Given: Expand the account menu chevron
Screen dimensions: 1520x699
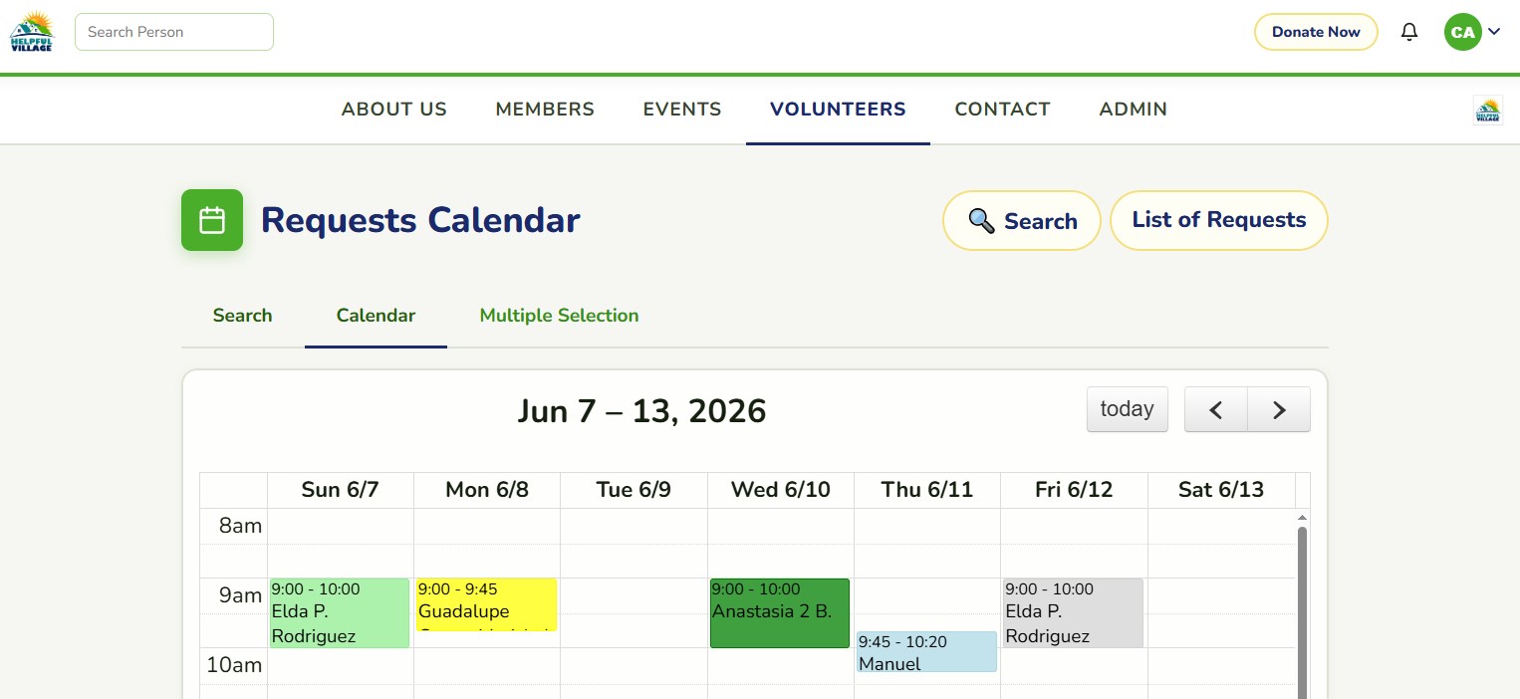Looking at the screenshot, I should pos(1494,32).
